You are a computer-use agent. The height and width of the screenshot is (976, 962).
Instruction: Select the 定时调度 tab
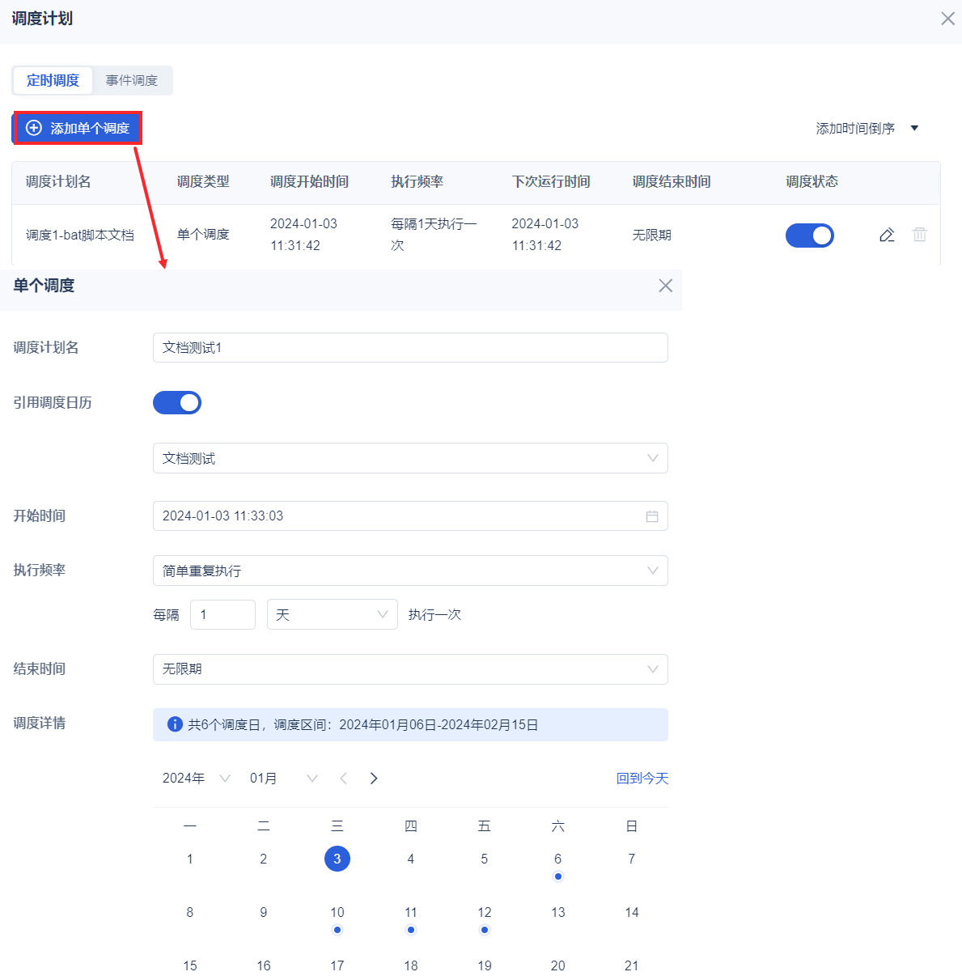pos(53,81)
